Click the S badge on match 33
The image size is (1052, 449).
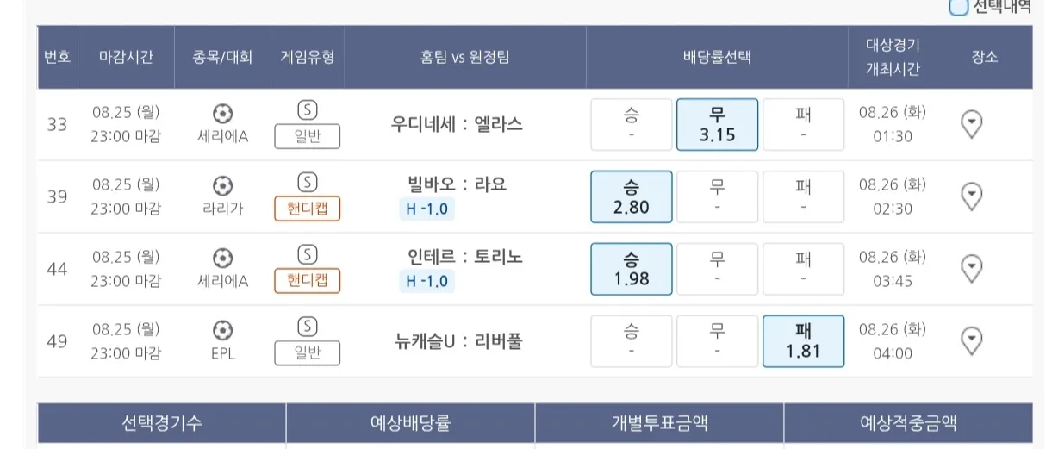point(308,109)
